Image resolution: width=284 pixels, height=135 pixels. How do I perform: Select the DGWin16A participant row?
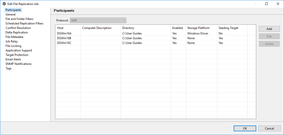point(64,33)
